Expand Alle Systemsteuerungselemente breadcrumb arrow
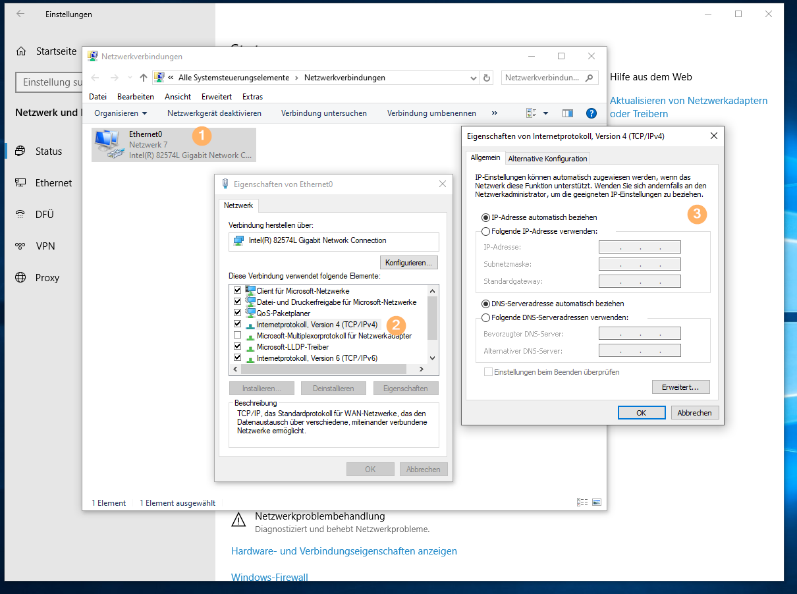The width and height of the screenshot is (797, 594). point(296,78)
